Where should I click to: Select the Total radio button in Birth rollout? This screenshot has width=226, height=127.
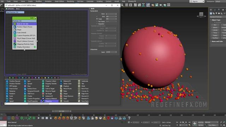(x=97, y=19)
